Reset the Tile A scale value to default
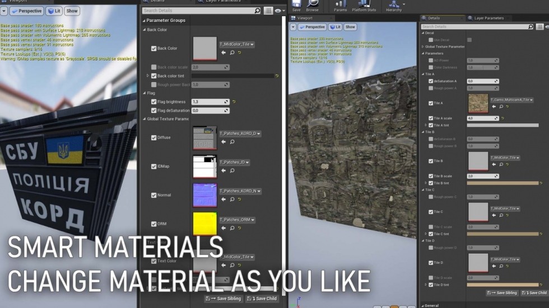Image resolution: width=549 pixels, height=308 pixels. [503, 119]
